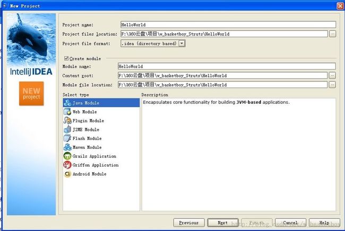Close the New Project dialog
Viewport: 345px width, 231px height.
pos(340,6)
